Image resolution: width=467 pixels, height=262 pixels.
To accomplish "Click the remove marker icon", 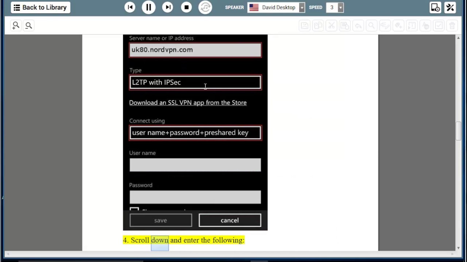I will (x=425, y=25).
